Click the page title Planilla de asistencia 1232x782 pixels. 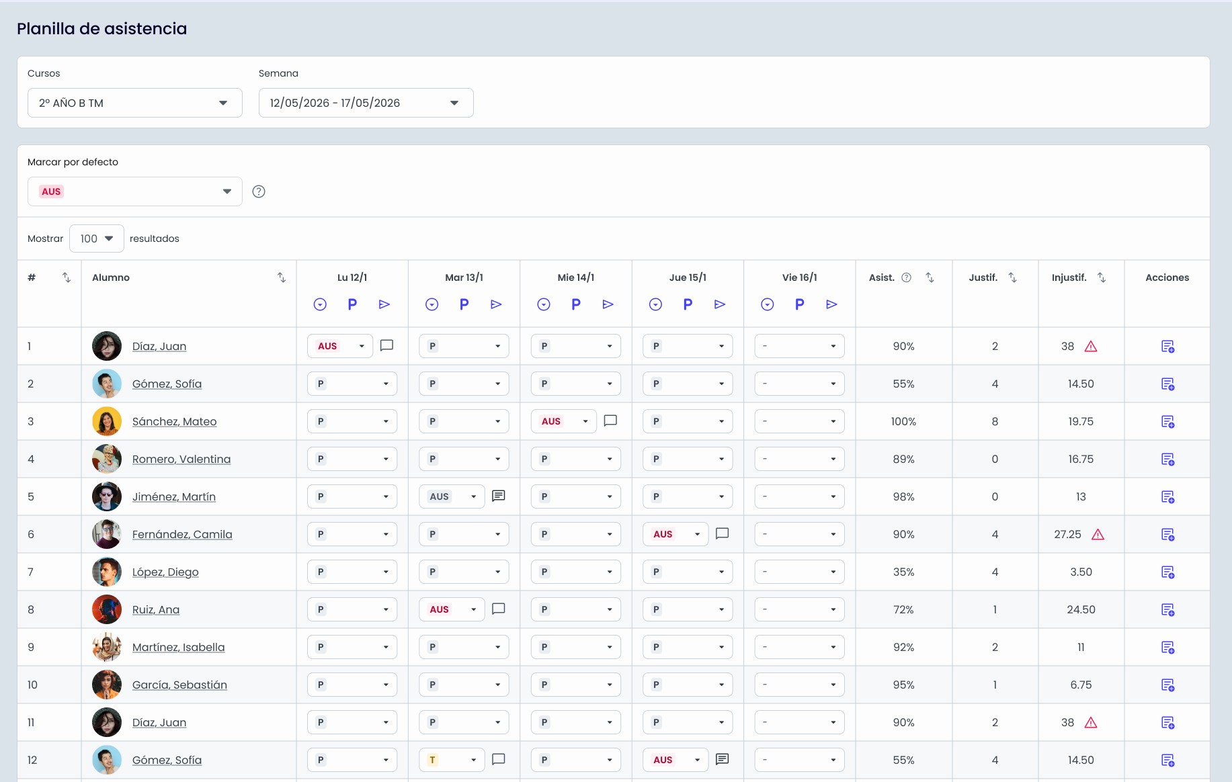coord(102,28)
